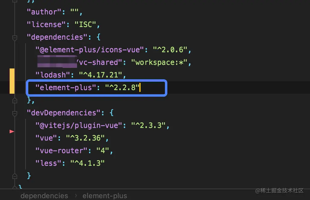The width and height of the screenshot is (310, 200).
Task: Click the "ISC" license value
Action: pyautogui.click(x=85, y=25)
